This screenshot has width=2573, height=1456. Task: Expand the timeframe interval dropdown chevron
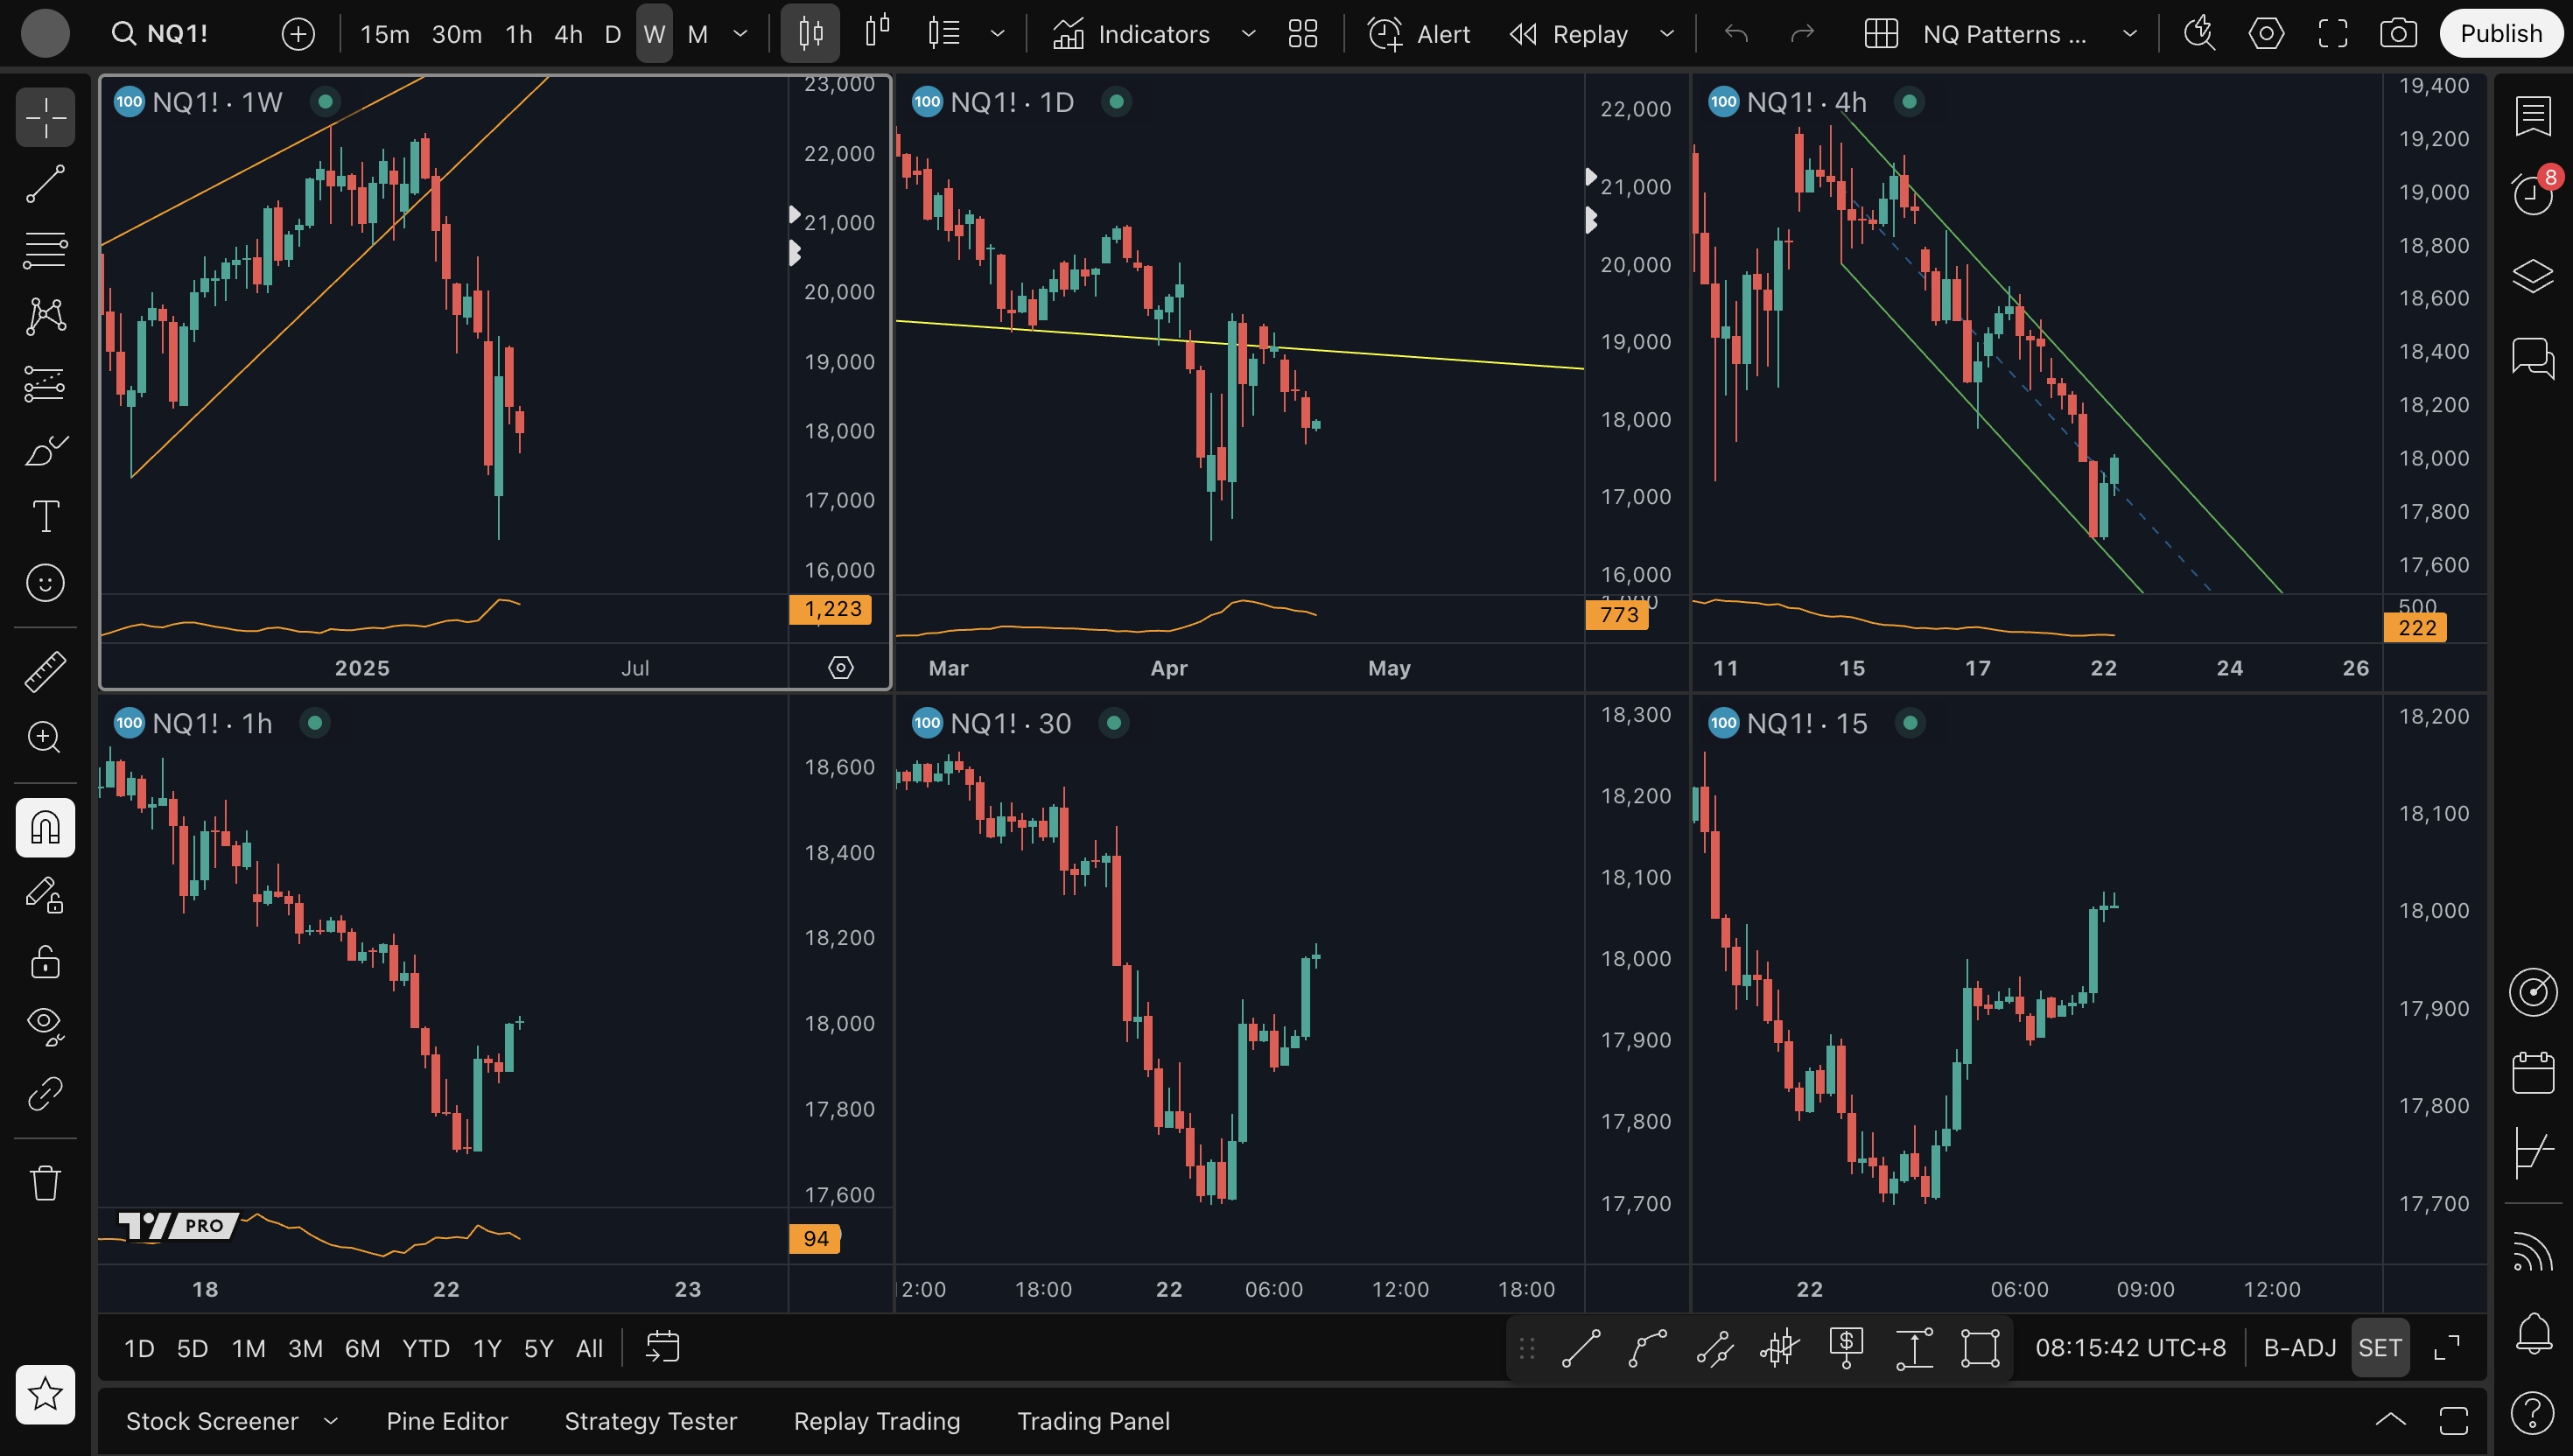(740, 34)
